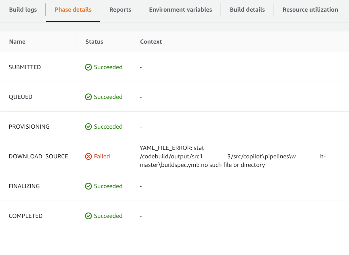This screenshot has width=349, height=255.
Task: Click the Name column header
Action: point(17,42)
